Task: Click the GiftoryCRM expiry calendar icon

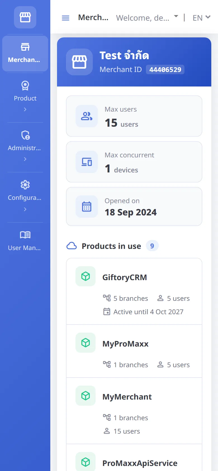Action: click(107, 311)
